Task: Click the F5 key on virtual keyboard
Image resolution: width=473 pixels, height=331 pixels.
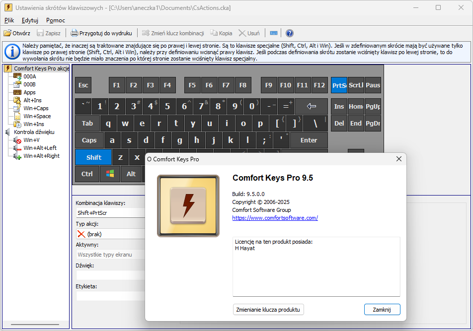Action: [x=192, y=85]
